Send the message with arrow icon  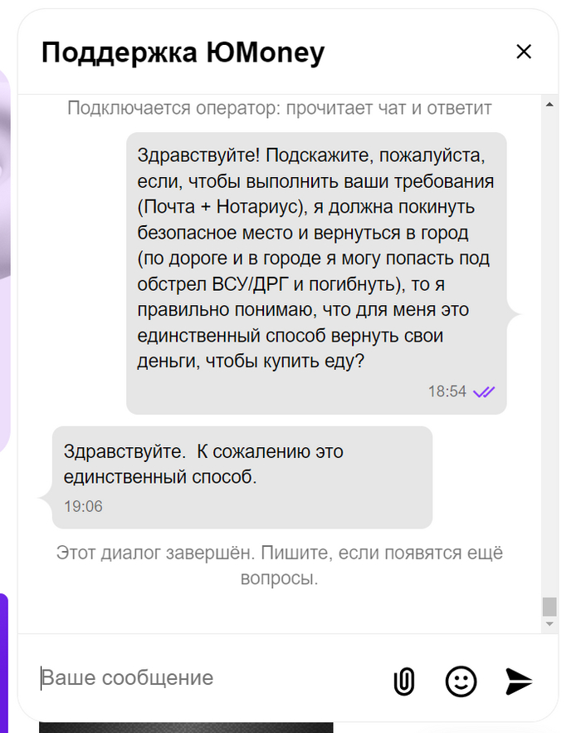519,681
